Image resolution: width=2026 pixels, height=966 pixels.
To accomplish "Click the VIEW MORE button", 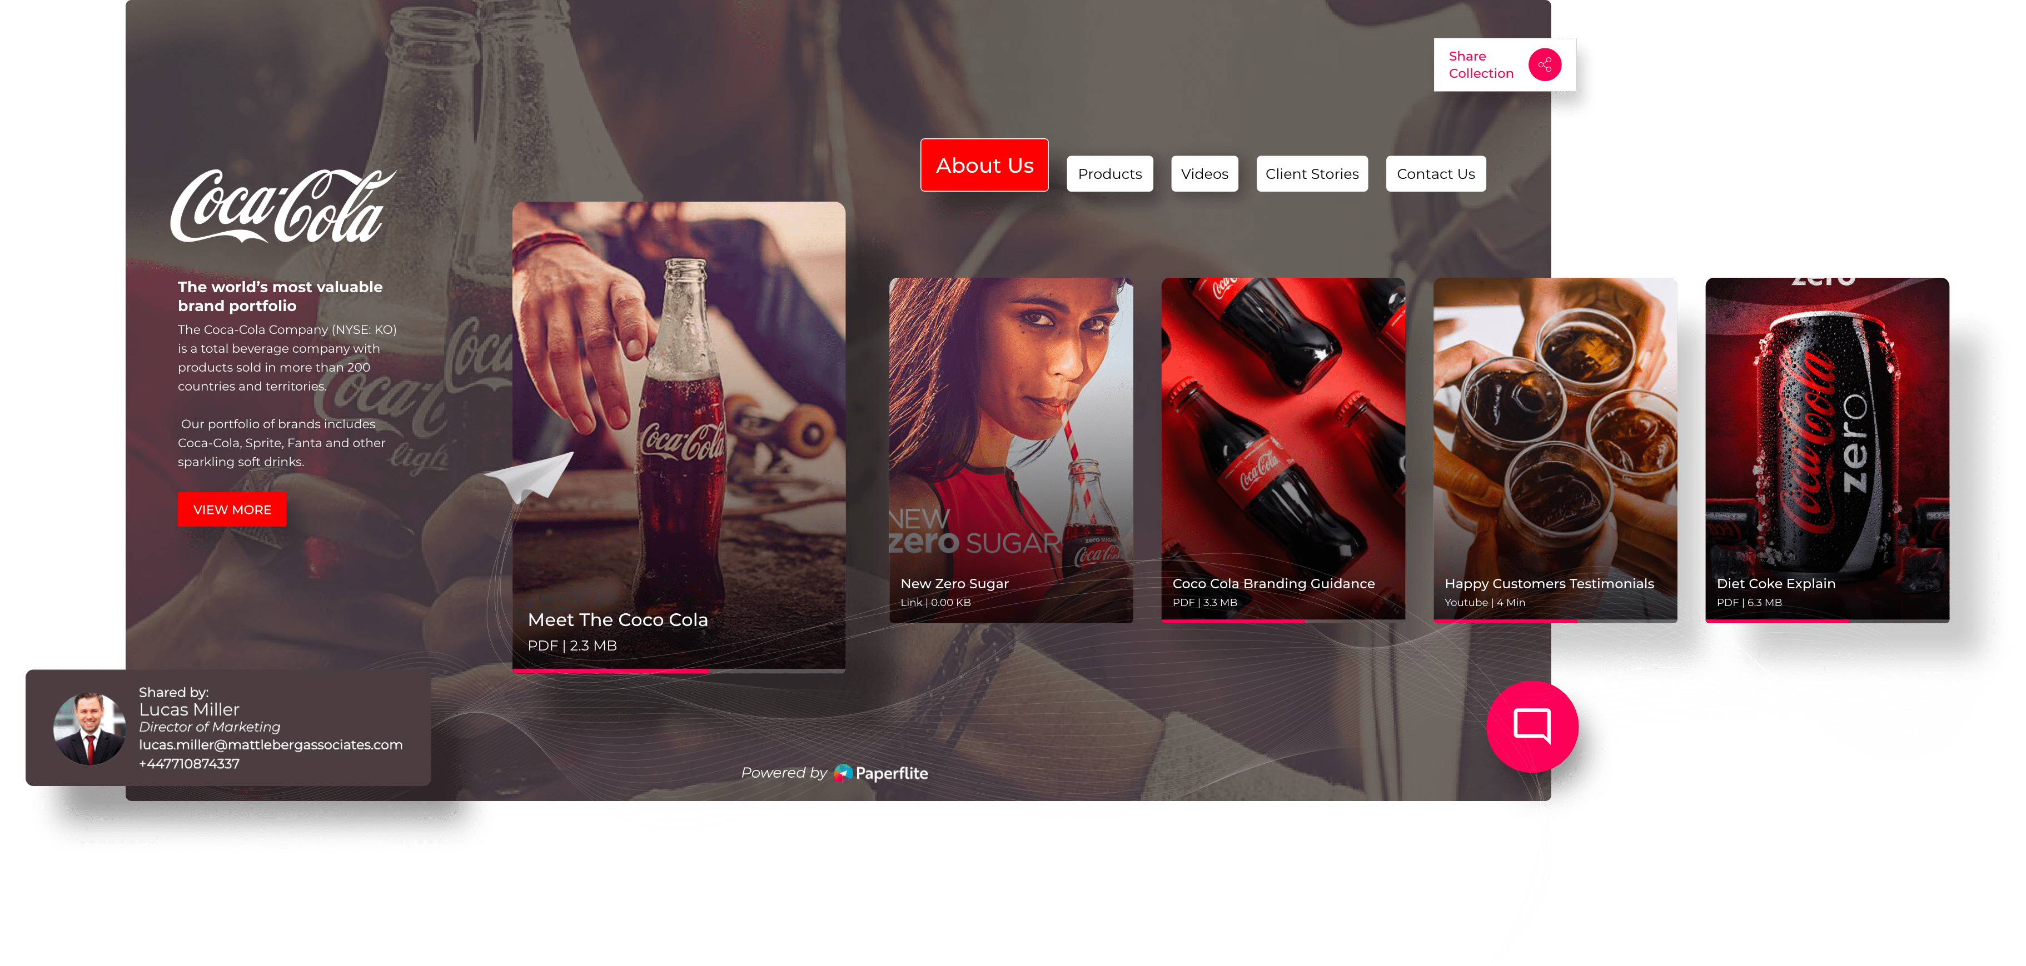I will (230, 509).
